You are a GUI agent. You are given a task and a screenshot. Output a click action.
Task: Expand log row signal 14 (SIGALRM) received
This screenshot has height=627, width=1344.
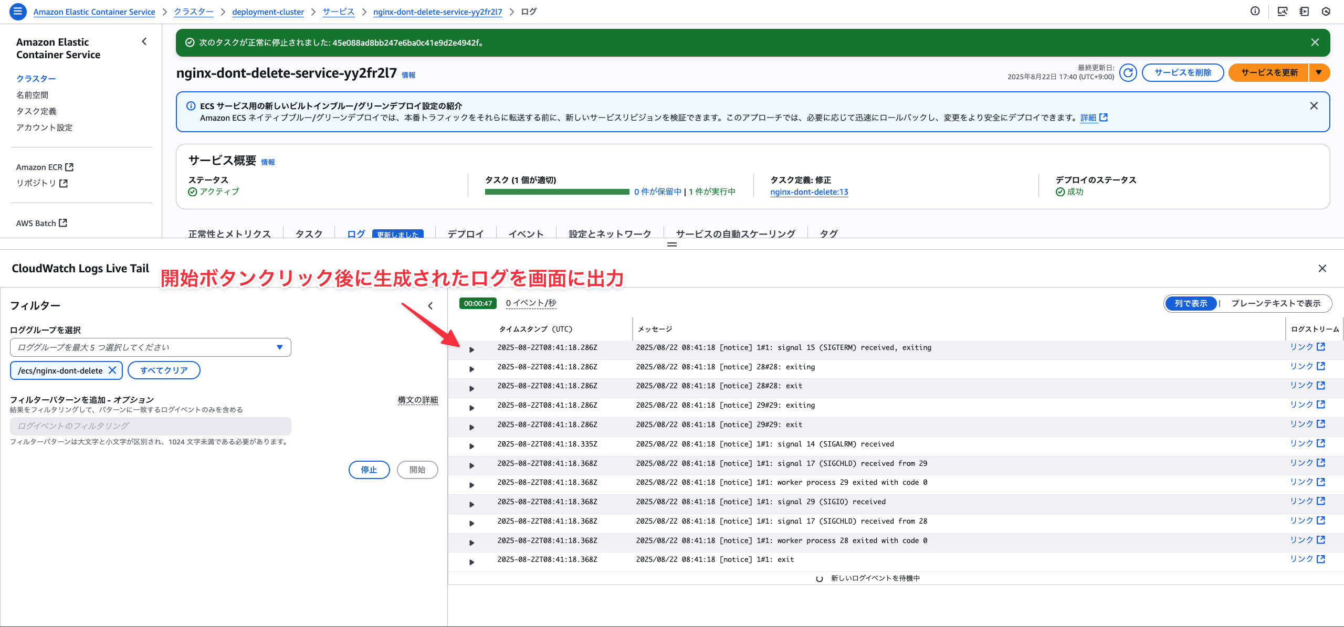[x=471, y=447]
